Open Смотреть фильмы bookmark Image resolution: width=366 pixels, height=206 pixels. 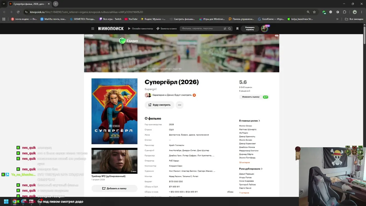click(182, 19)
